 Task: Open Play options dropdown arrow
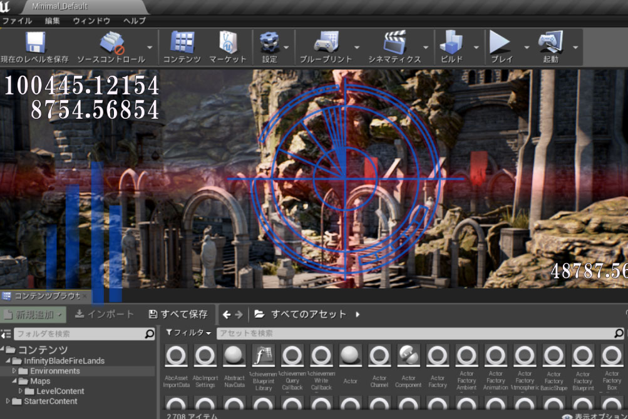527,48
